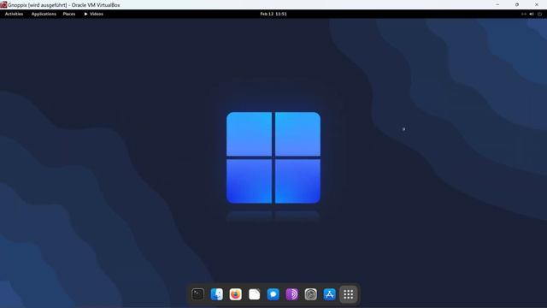This screenshot has width=547, height=308.
Task: Minimize the Oracle VM VirtualBox window
Action: [x=497, y=4]
